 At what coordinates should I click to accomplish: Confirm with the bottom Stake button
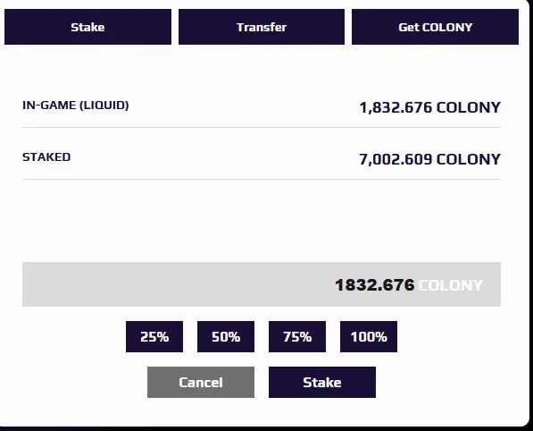pos(322,383)
